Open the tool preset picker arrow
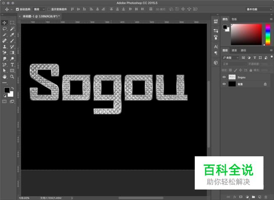This screenshot has width=274, height=200. (x=11, y=9)
